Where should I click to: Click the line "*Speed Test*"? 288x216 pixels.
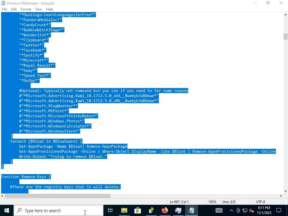click(x=35, y=75)
